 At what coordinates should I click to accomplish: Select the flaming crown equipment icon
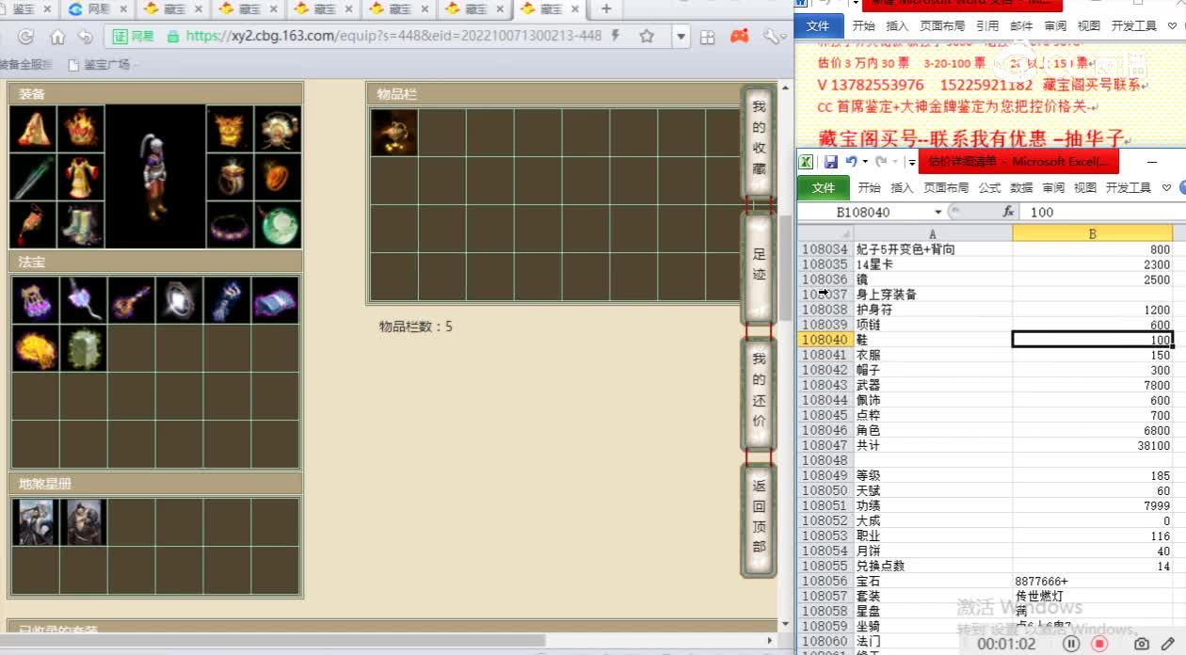click(x=81, y=129)
